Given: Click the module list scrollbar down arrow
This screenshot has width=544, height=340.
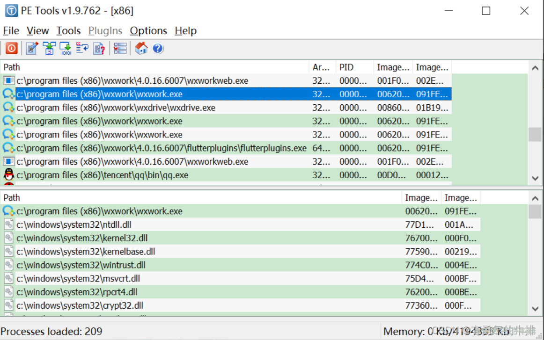Looking at the screenshot, I should click(x=535, y=309).
